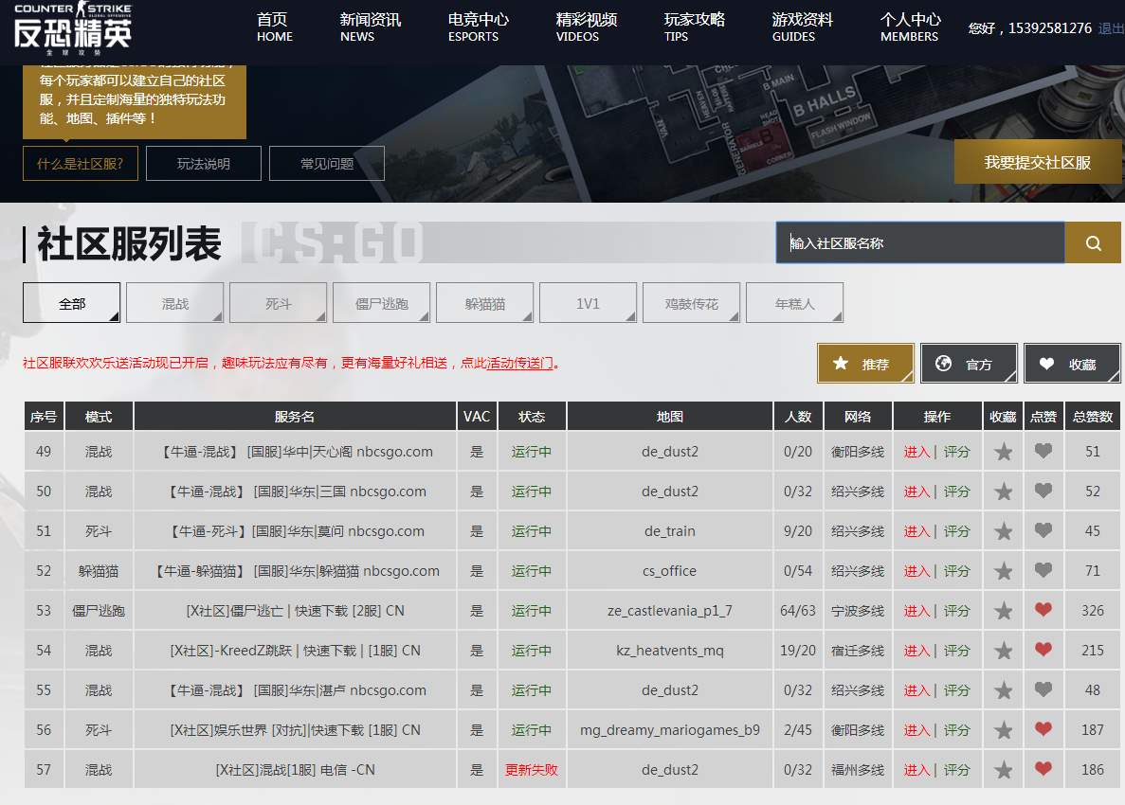This screenshot has height=805, width=1125.
Task: Click 进入 for server 49
Action: click(918, 451)
